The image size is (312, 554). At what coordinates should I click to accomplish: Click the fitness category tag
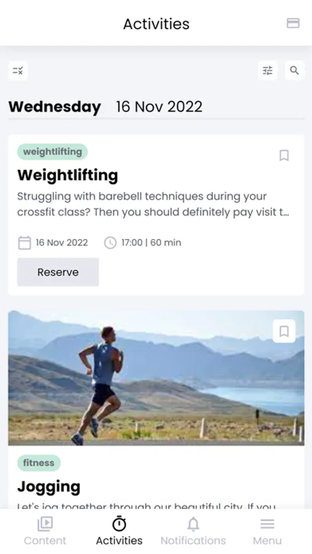39,463
